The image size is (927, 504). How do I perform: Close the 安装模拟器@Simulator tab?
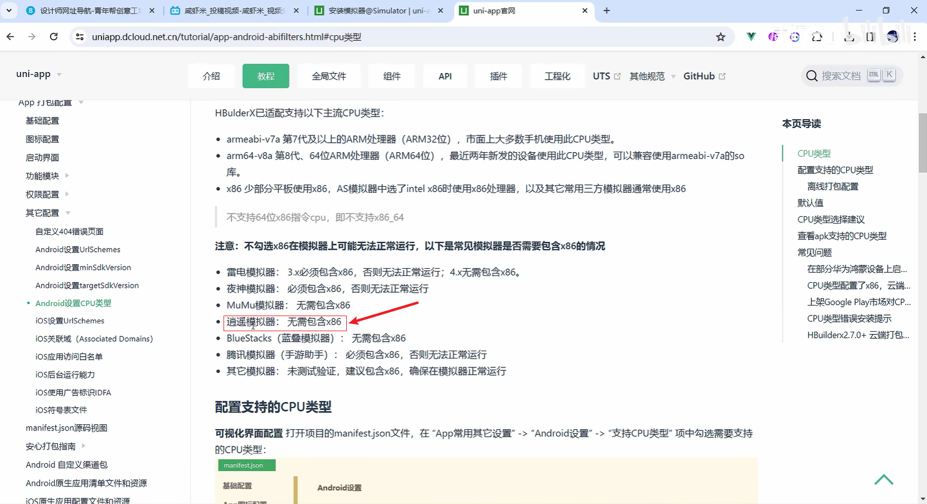pos(440,11)
